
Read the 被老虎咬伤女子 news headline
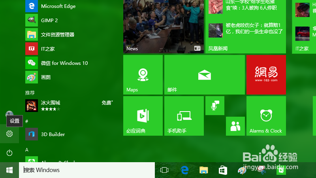point(254,28)
